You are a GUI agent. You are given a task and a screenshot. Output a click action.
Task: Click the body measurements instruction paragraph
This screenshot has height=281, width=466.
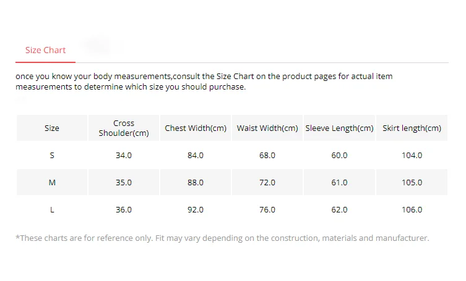click(x=204, y=82)
